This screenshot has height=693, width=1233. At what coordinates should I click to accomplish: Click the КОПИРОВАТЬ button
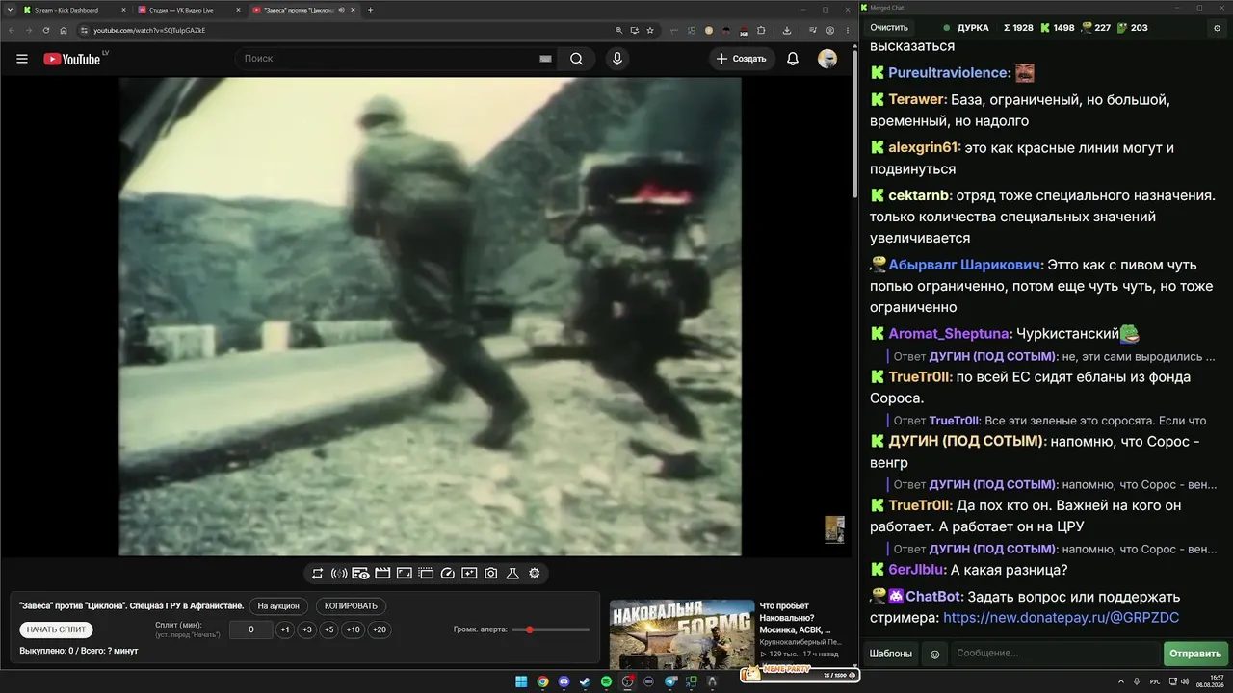pos(352,606)
